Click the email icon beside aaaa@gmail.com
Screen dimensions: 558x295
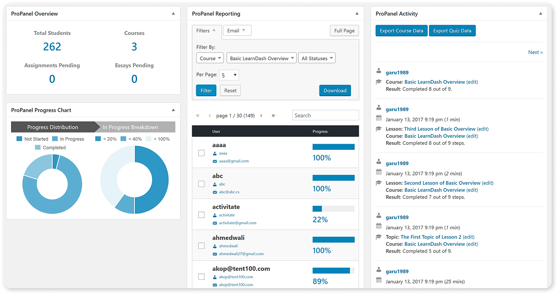click(215, 161)
